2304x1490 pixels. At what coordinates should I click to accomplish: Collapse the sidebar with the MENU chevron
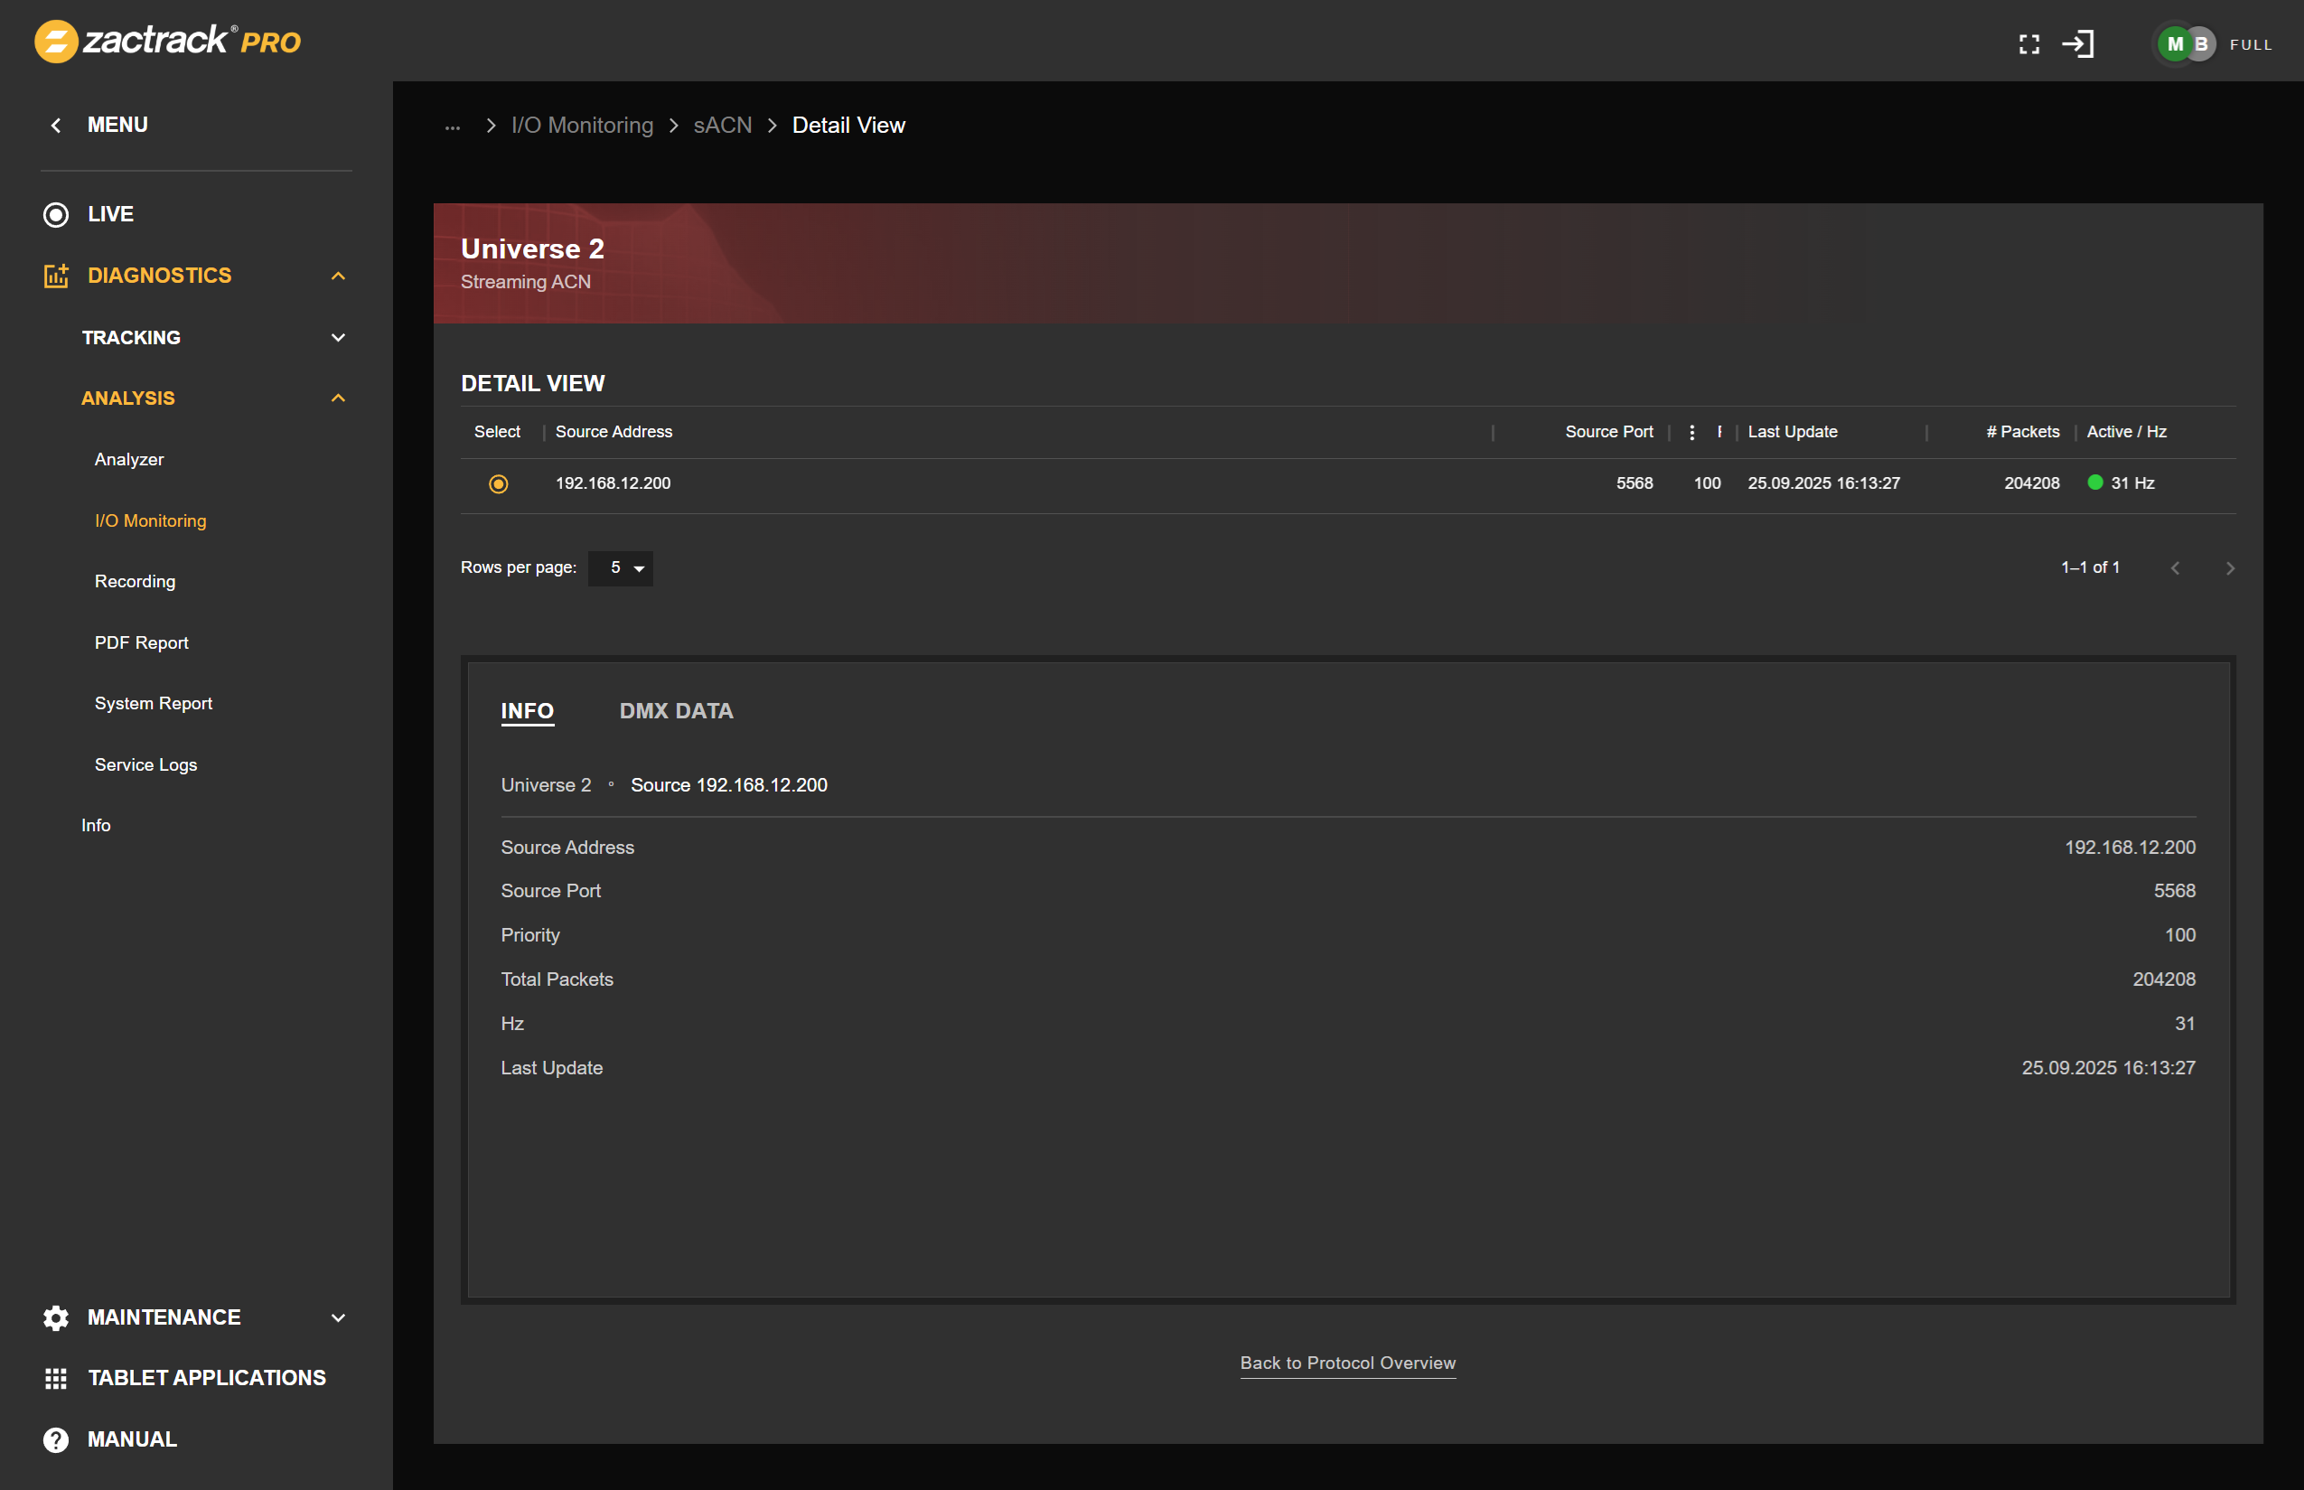(x=55, y=125)
